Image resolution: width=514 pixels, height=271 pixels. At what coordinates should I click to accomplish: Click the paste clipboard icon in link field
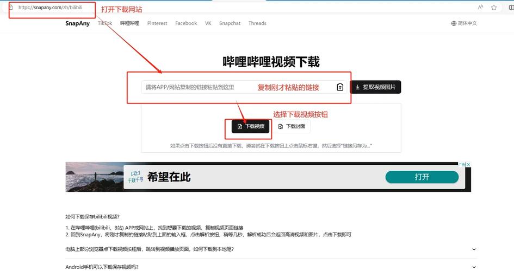[340, 87]
